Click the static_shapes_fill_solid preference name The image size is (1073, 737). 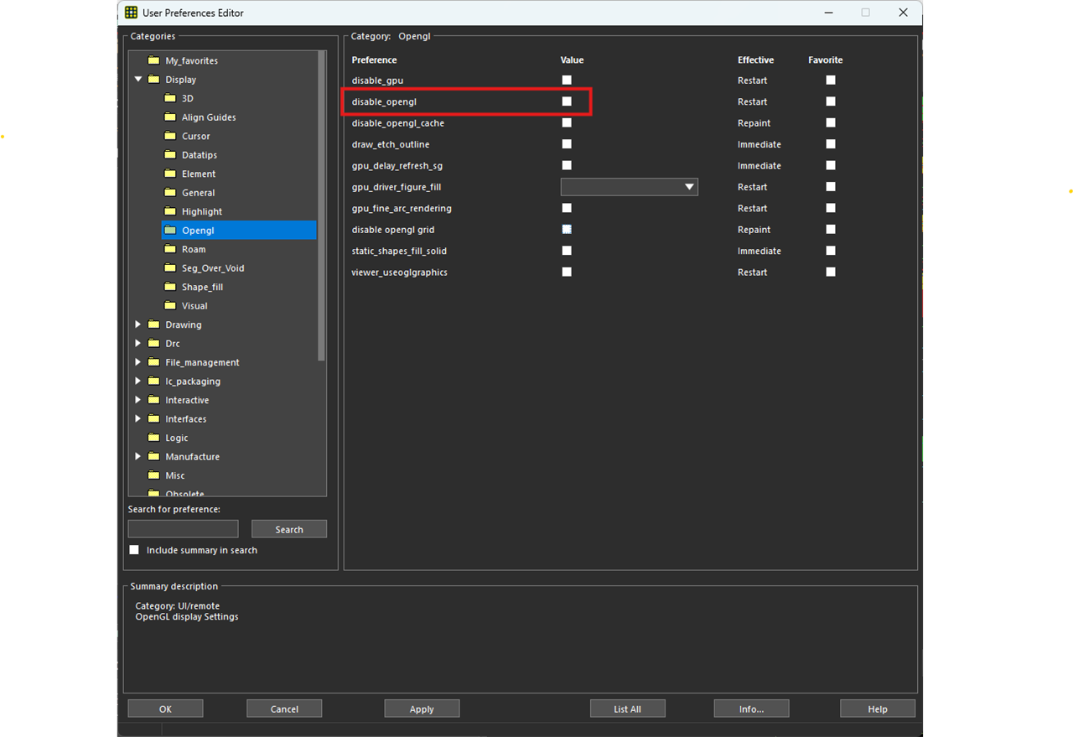[x=399, y=251]
